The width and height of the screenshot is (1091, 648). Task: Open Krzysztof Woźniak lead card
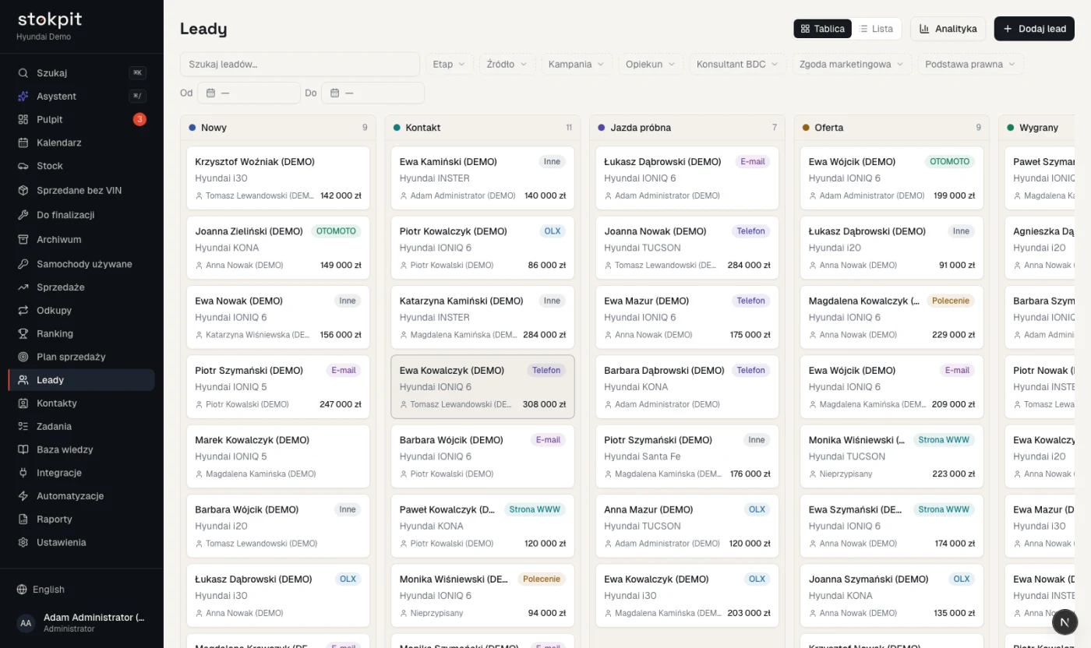pos(278,178)
